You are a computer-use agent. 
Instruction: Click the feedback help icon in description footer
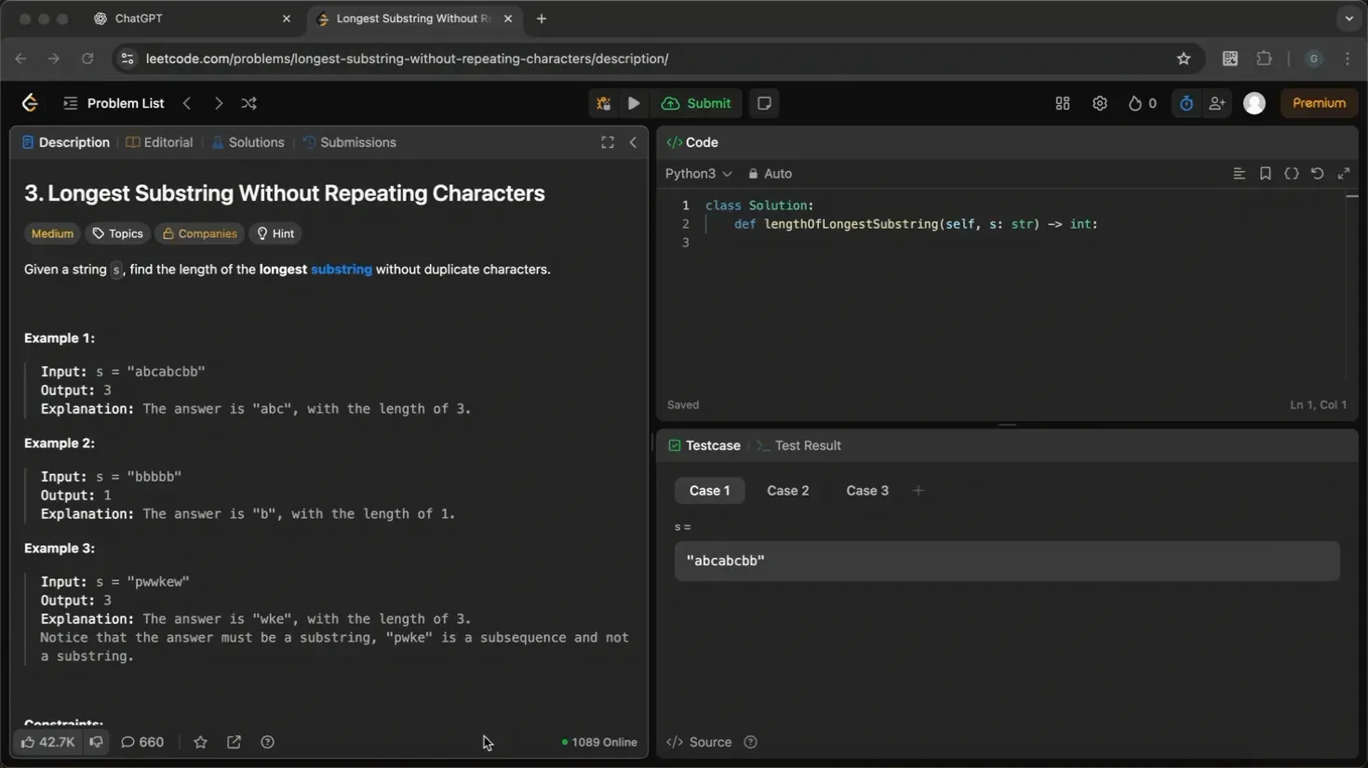(267, 742)
